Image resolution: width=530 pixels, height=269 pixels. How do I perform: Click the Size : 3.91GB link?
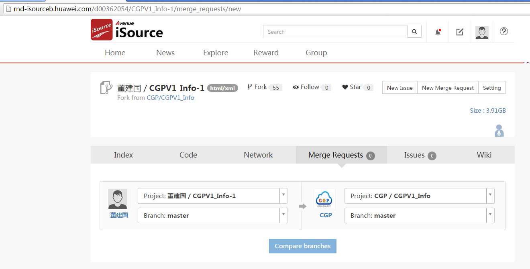coord(488,111)
